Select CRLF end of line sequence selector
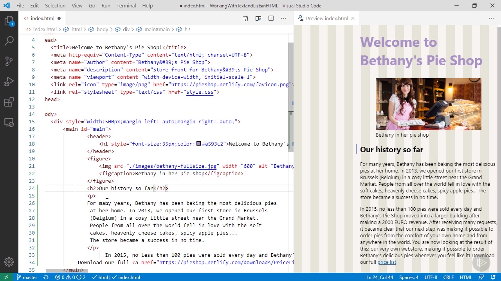The image size is (501, 281). click(448, 277)
